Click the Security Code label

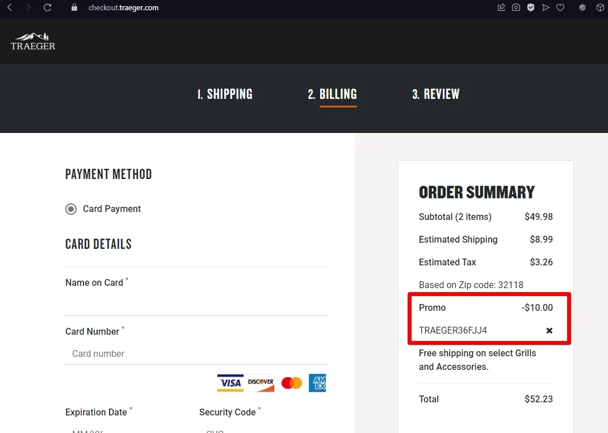(x=228, y=412)
